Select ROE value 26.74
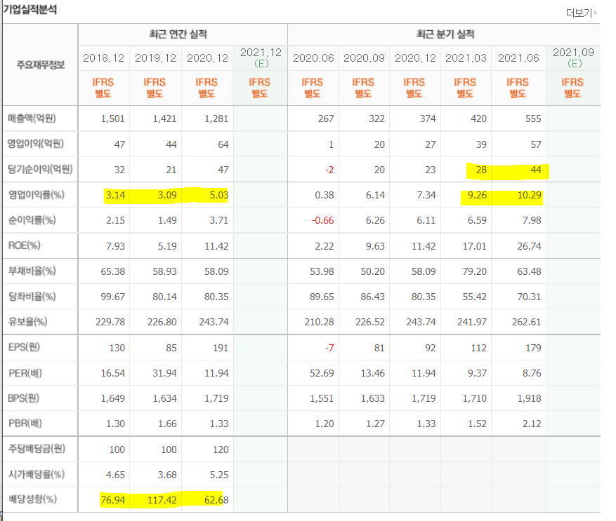The height and width of the screenshot is (521, 616). 529,246
